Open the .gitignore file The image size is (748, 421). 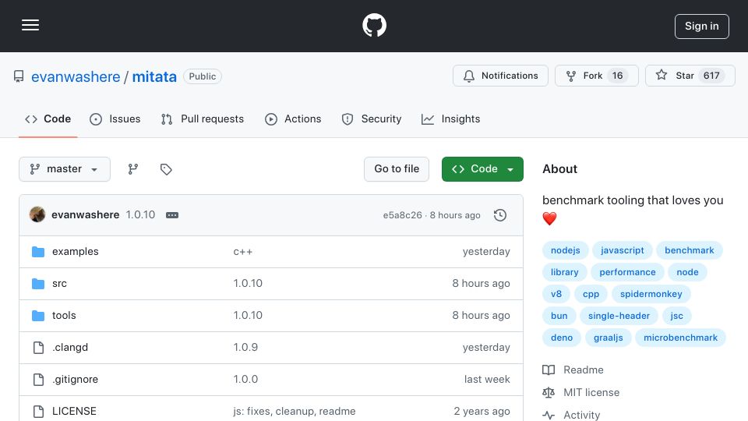pyautogui.click(x=76, y=380)
